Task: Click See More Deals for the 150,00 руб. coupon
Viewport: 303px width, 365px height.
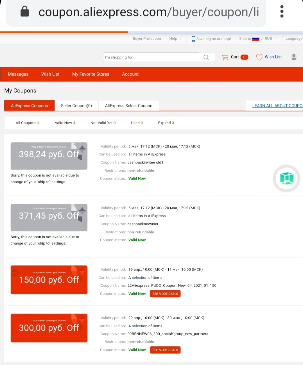Action: tap(165, 294)
